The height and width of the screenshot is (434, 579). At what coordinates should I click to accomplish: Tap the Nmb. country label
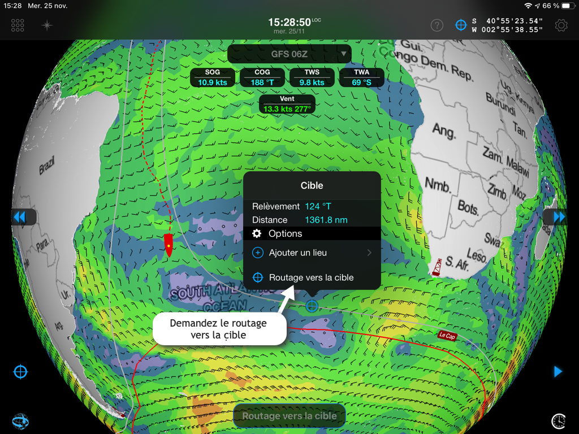(438, 185)
